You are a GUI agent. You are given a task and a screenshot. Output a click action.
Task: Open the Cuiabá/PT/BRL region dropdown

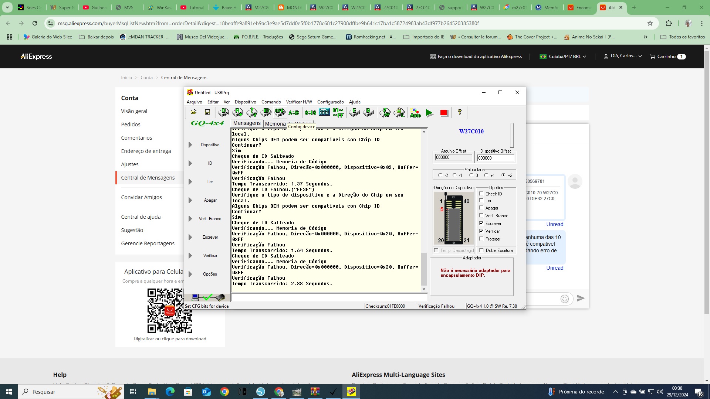coord(563,57)
